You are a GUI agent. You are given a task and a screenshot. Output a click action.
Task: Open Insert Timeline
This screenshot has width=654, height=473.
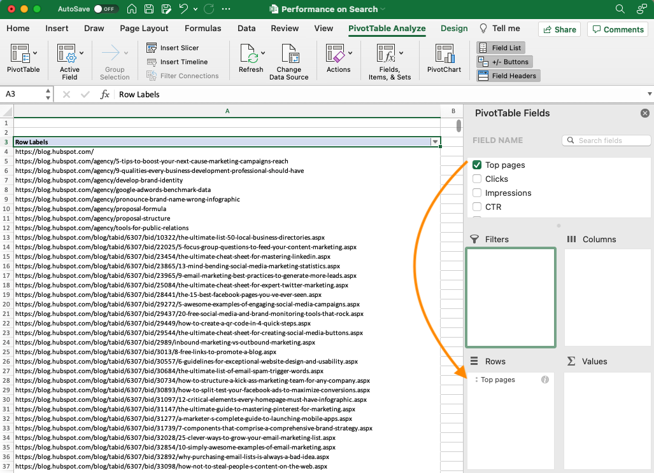[x=152, y=61]
